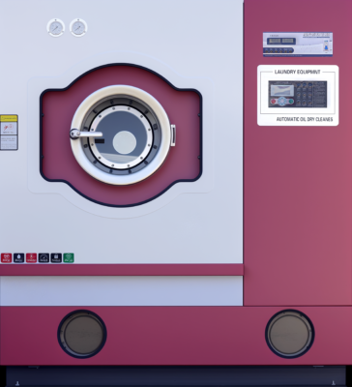Click the speedometer gauge badge icon

point(44,258)
